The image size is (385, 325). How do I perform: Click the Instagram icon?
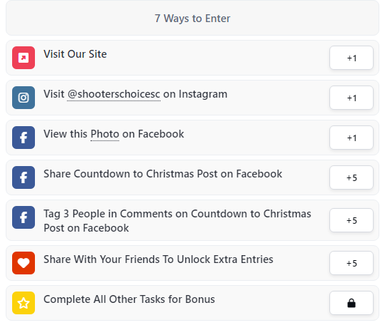point(24,98)
